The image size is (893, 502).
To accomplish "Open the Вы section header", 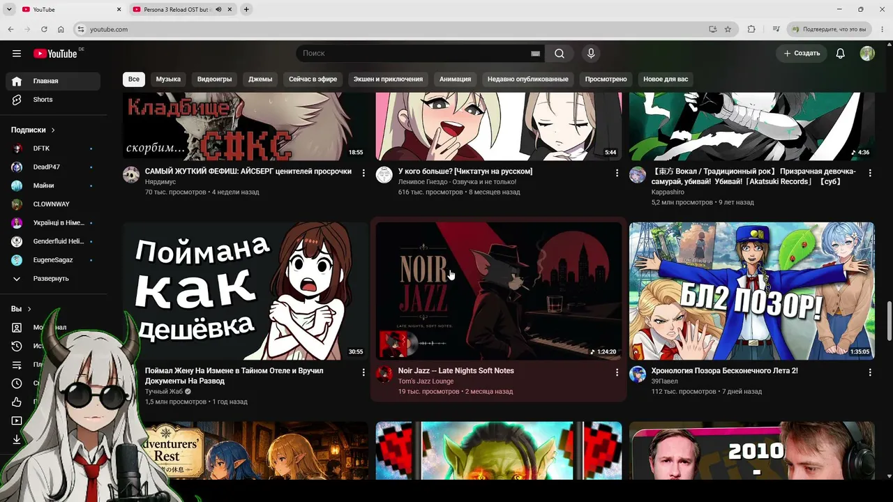I will click(x=21, y=309).
